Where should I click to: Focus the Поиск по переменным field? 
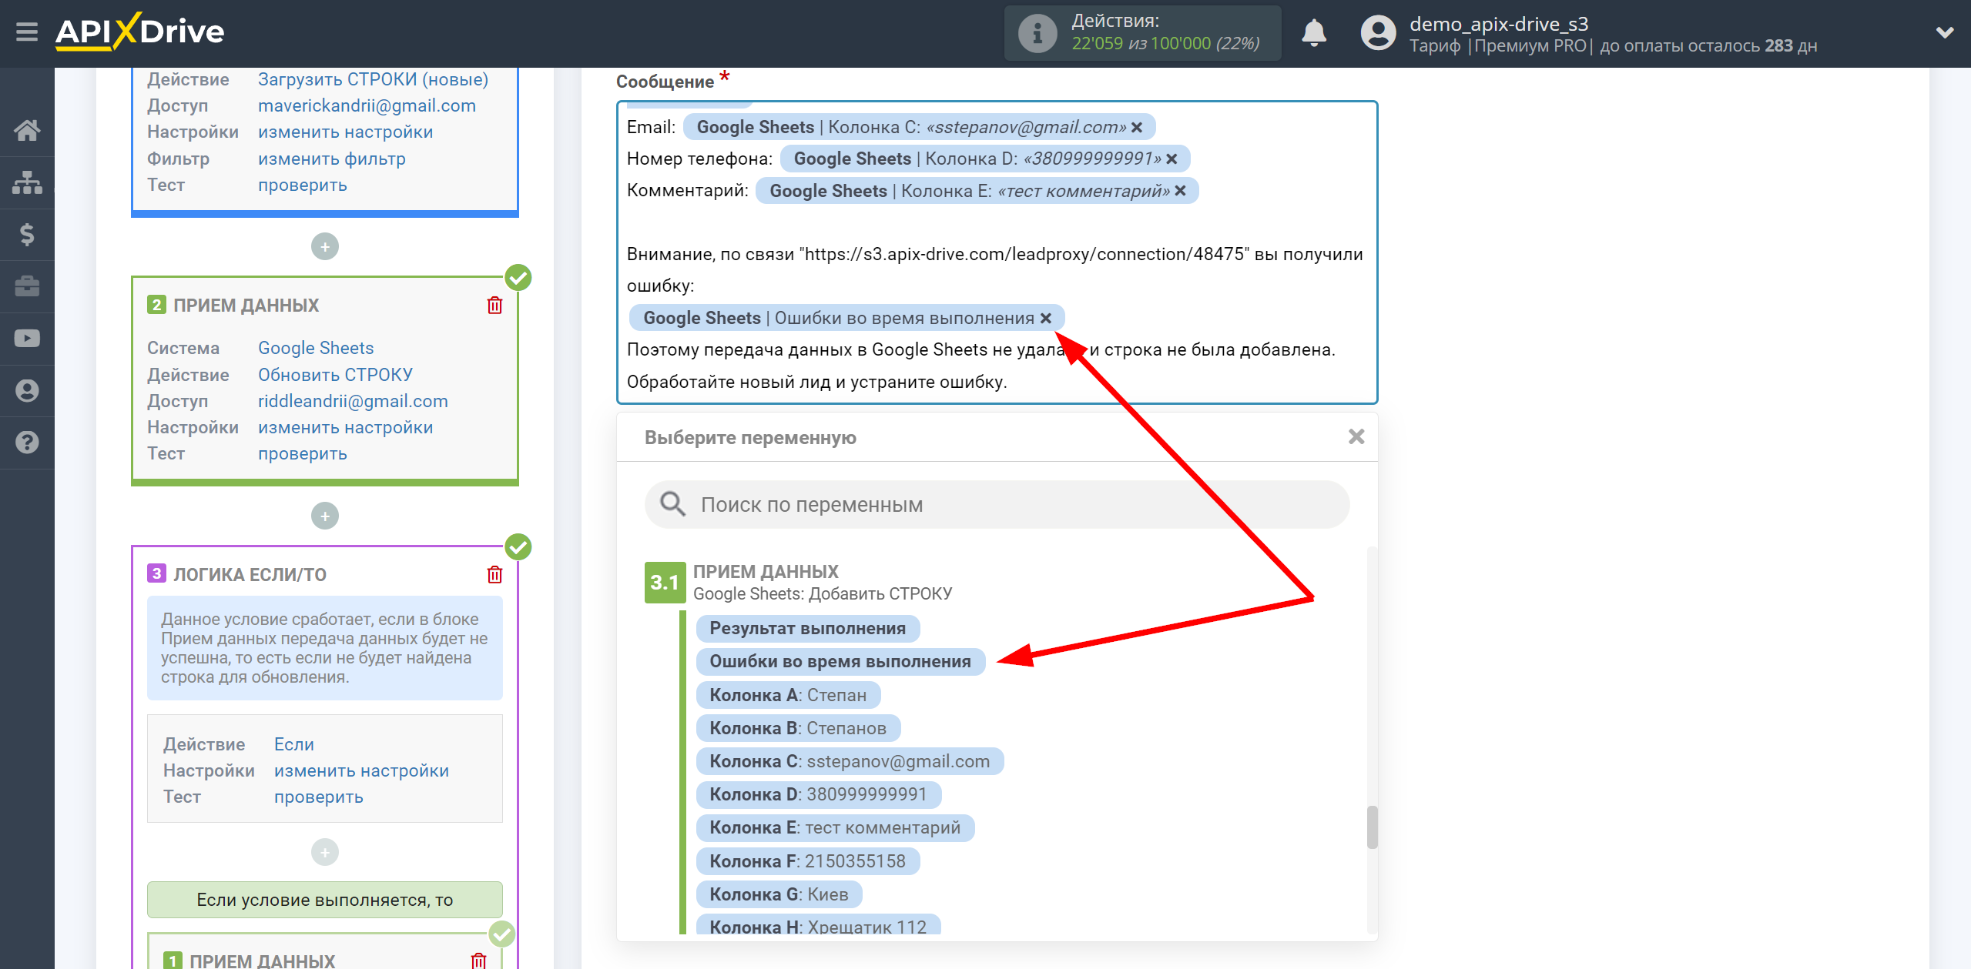pyautogui.click(x=997, y=504)
